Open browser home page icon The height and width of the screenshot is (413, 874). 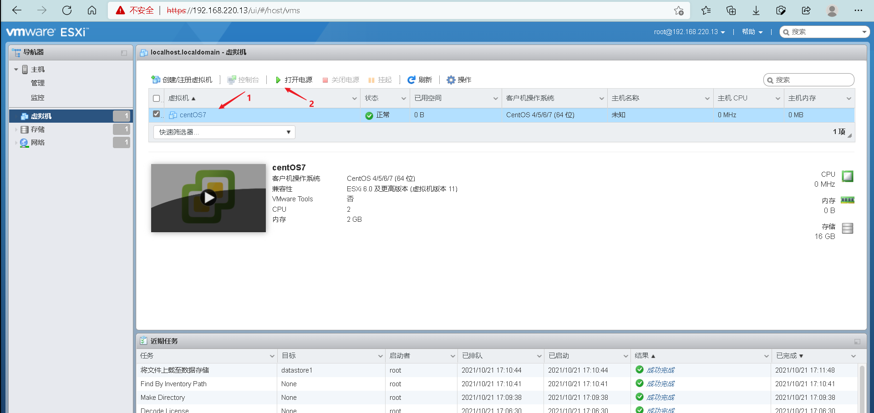pos(92,10)
